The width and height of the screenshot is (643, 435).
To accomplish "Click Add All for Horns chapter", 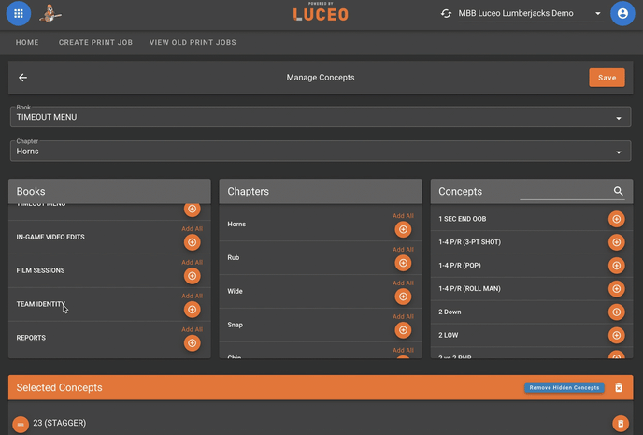I will (403, 216).
